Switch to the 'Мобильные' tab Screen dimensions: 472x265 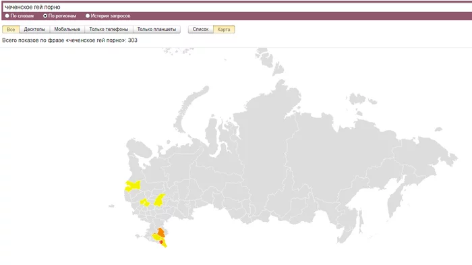(x=67, y=29)
